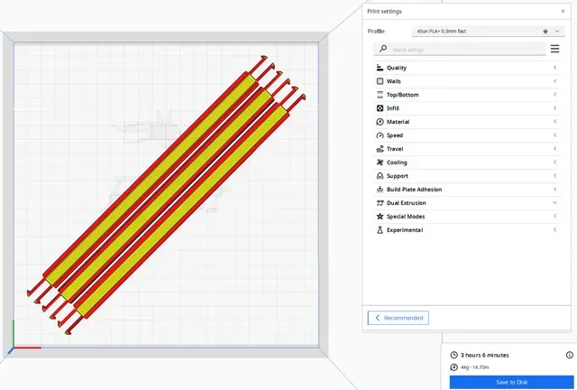Select the Experimental label

405,230
